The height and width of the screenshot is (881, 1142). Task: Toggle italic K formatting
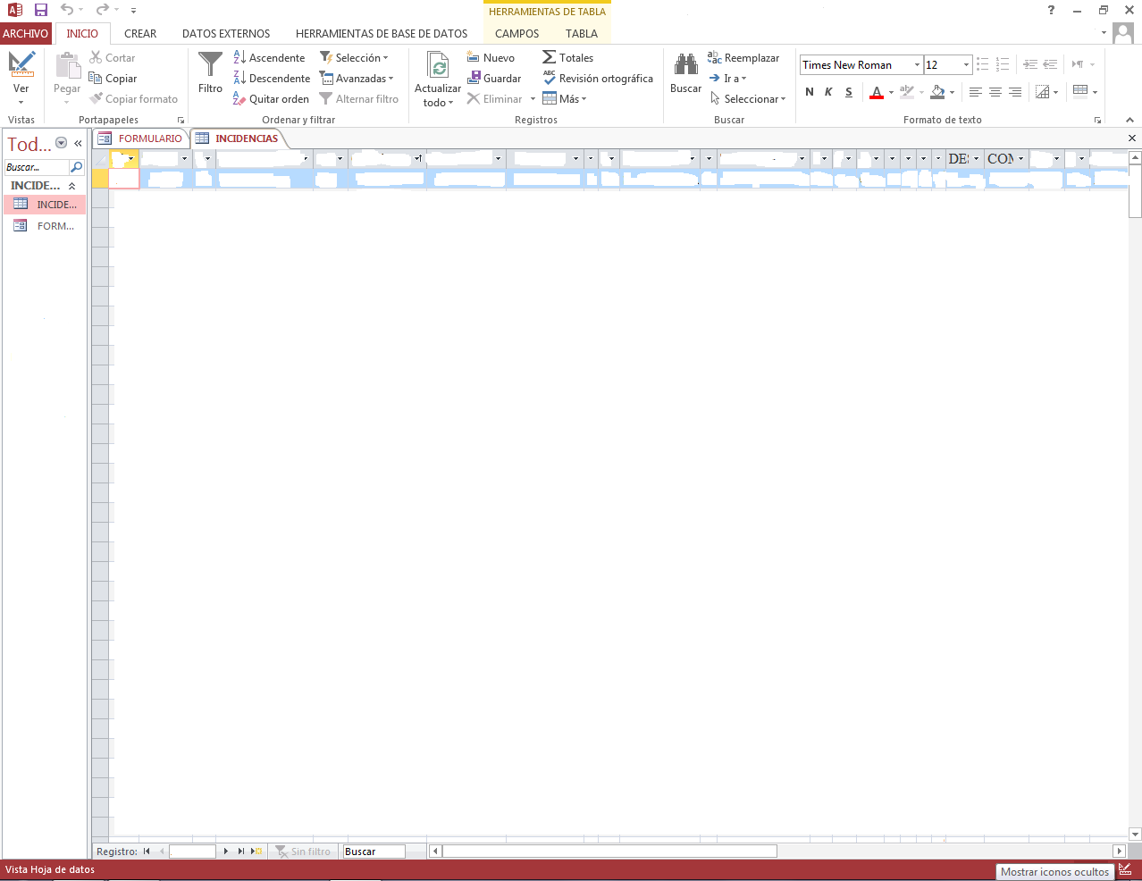pyautogui.click(x=828, y=92)
